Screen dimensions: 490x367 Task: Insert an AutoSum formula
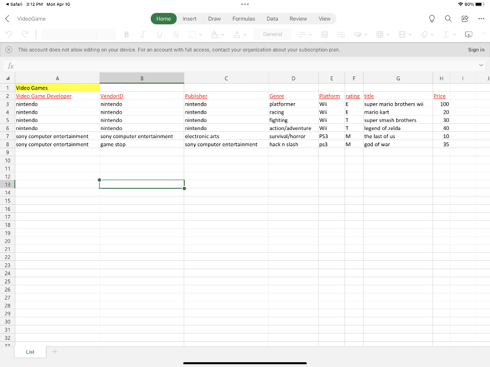446,34
